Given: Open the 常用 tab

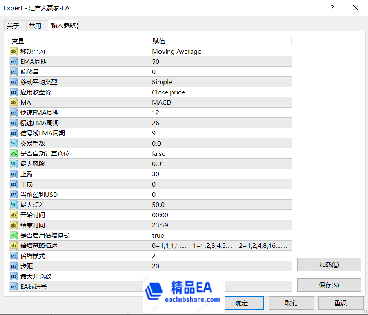Looking at the screenshot, I should pos(35,26).
